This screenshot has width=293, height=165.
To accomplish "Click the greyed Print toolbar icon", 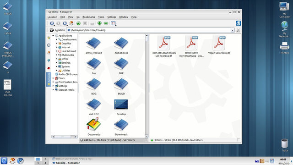I will [92, 23].
